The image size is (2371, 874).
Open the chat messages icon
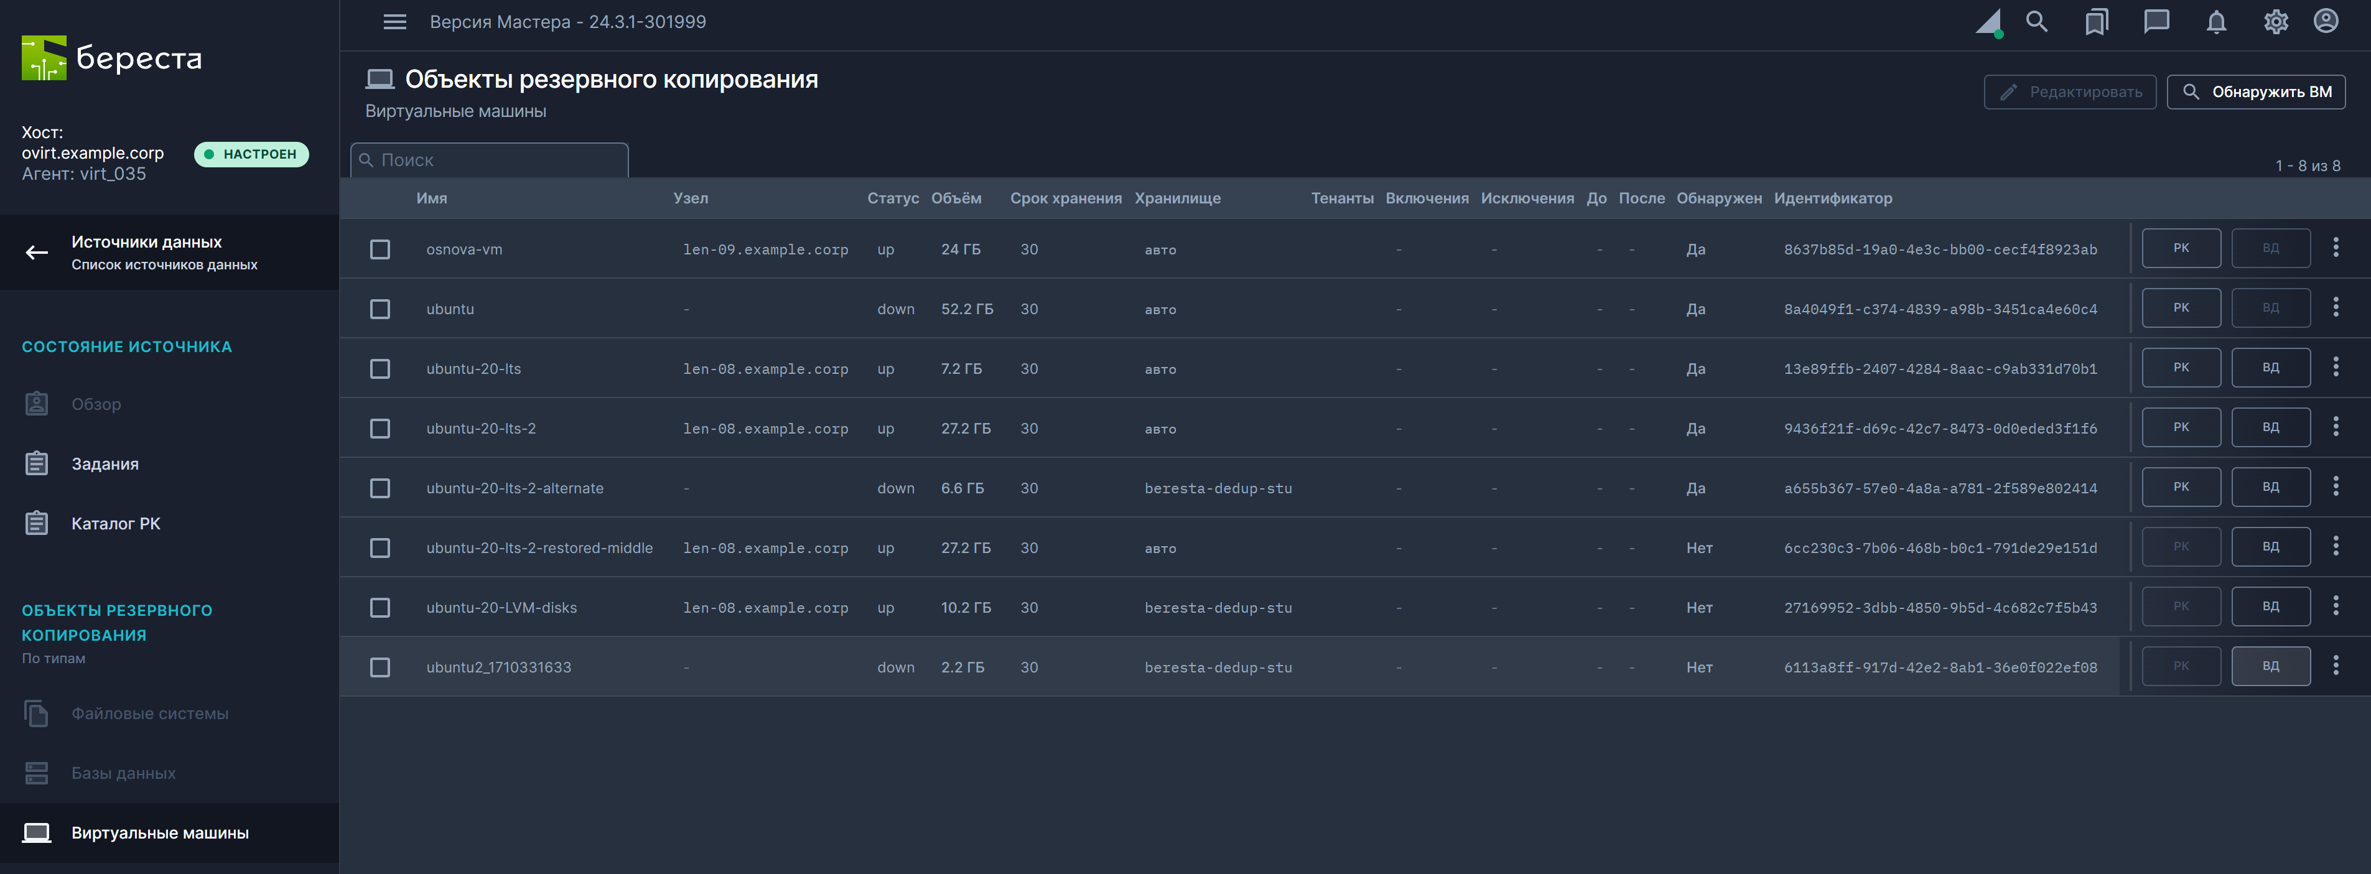click(2156, 22)
